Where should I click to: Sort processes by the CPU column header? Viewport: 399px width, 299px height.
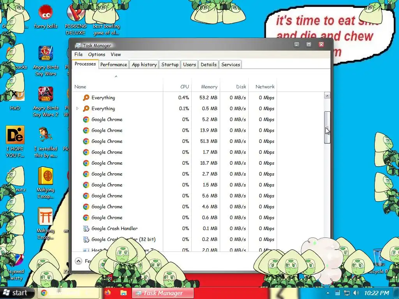pyautogui.click(x=177, y=87)
